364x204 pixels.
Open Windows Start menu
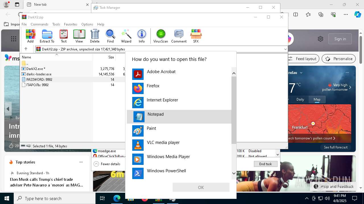[x=7, y=198]
